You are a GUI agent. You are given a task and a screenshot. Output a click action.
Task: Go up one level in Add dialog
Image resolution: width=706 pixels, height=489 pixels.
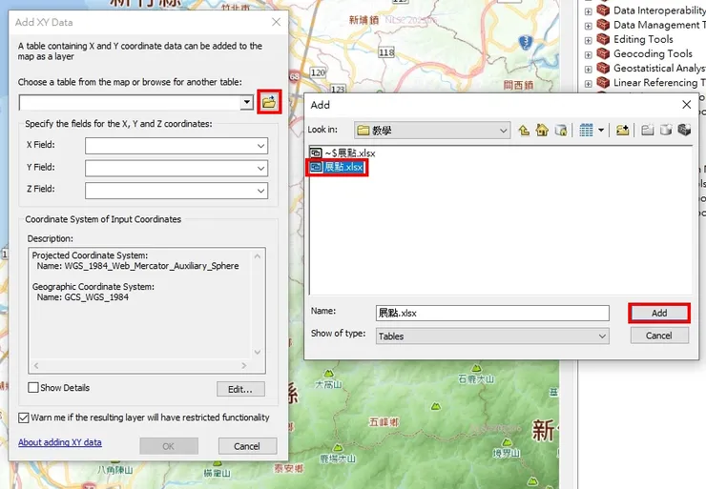(x=524, y=131)
